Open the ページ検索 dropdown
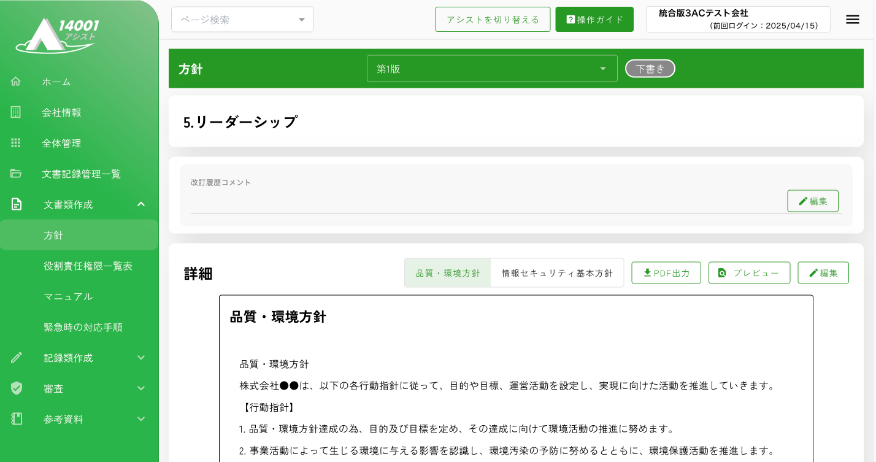876x462 pixels. point(242,20)
